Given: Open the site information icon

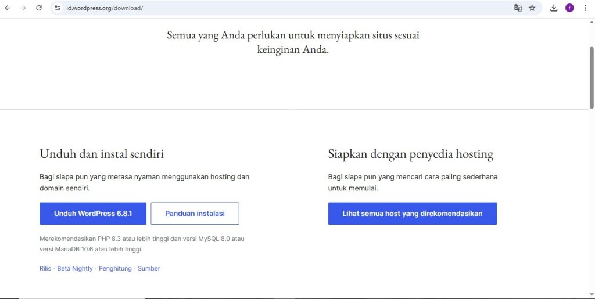Looking at the screenshot, I should (58, 8).
